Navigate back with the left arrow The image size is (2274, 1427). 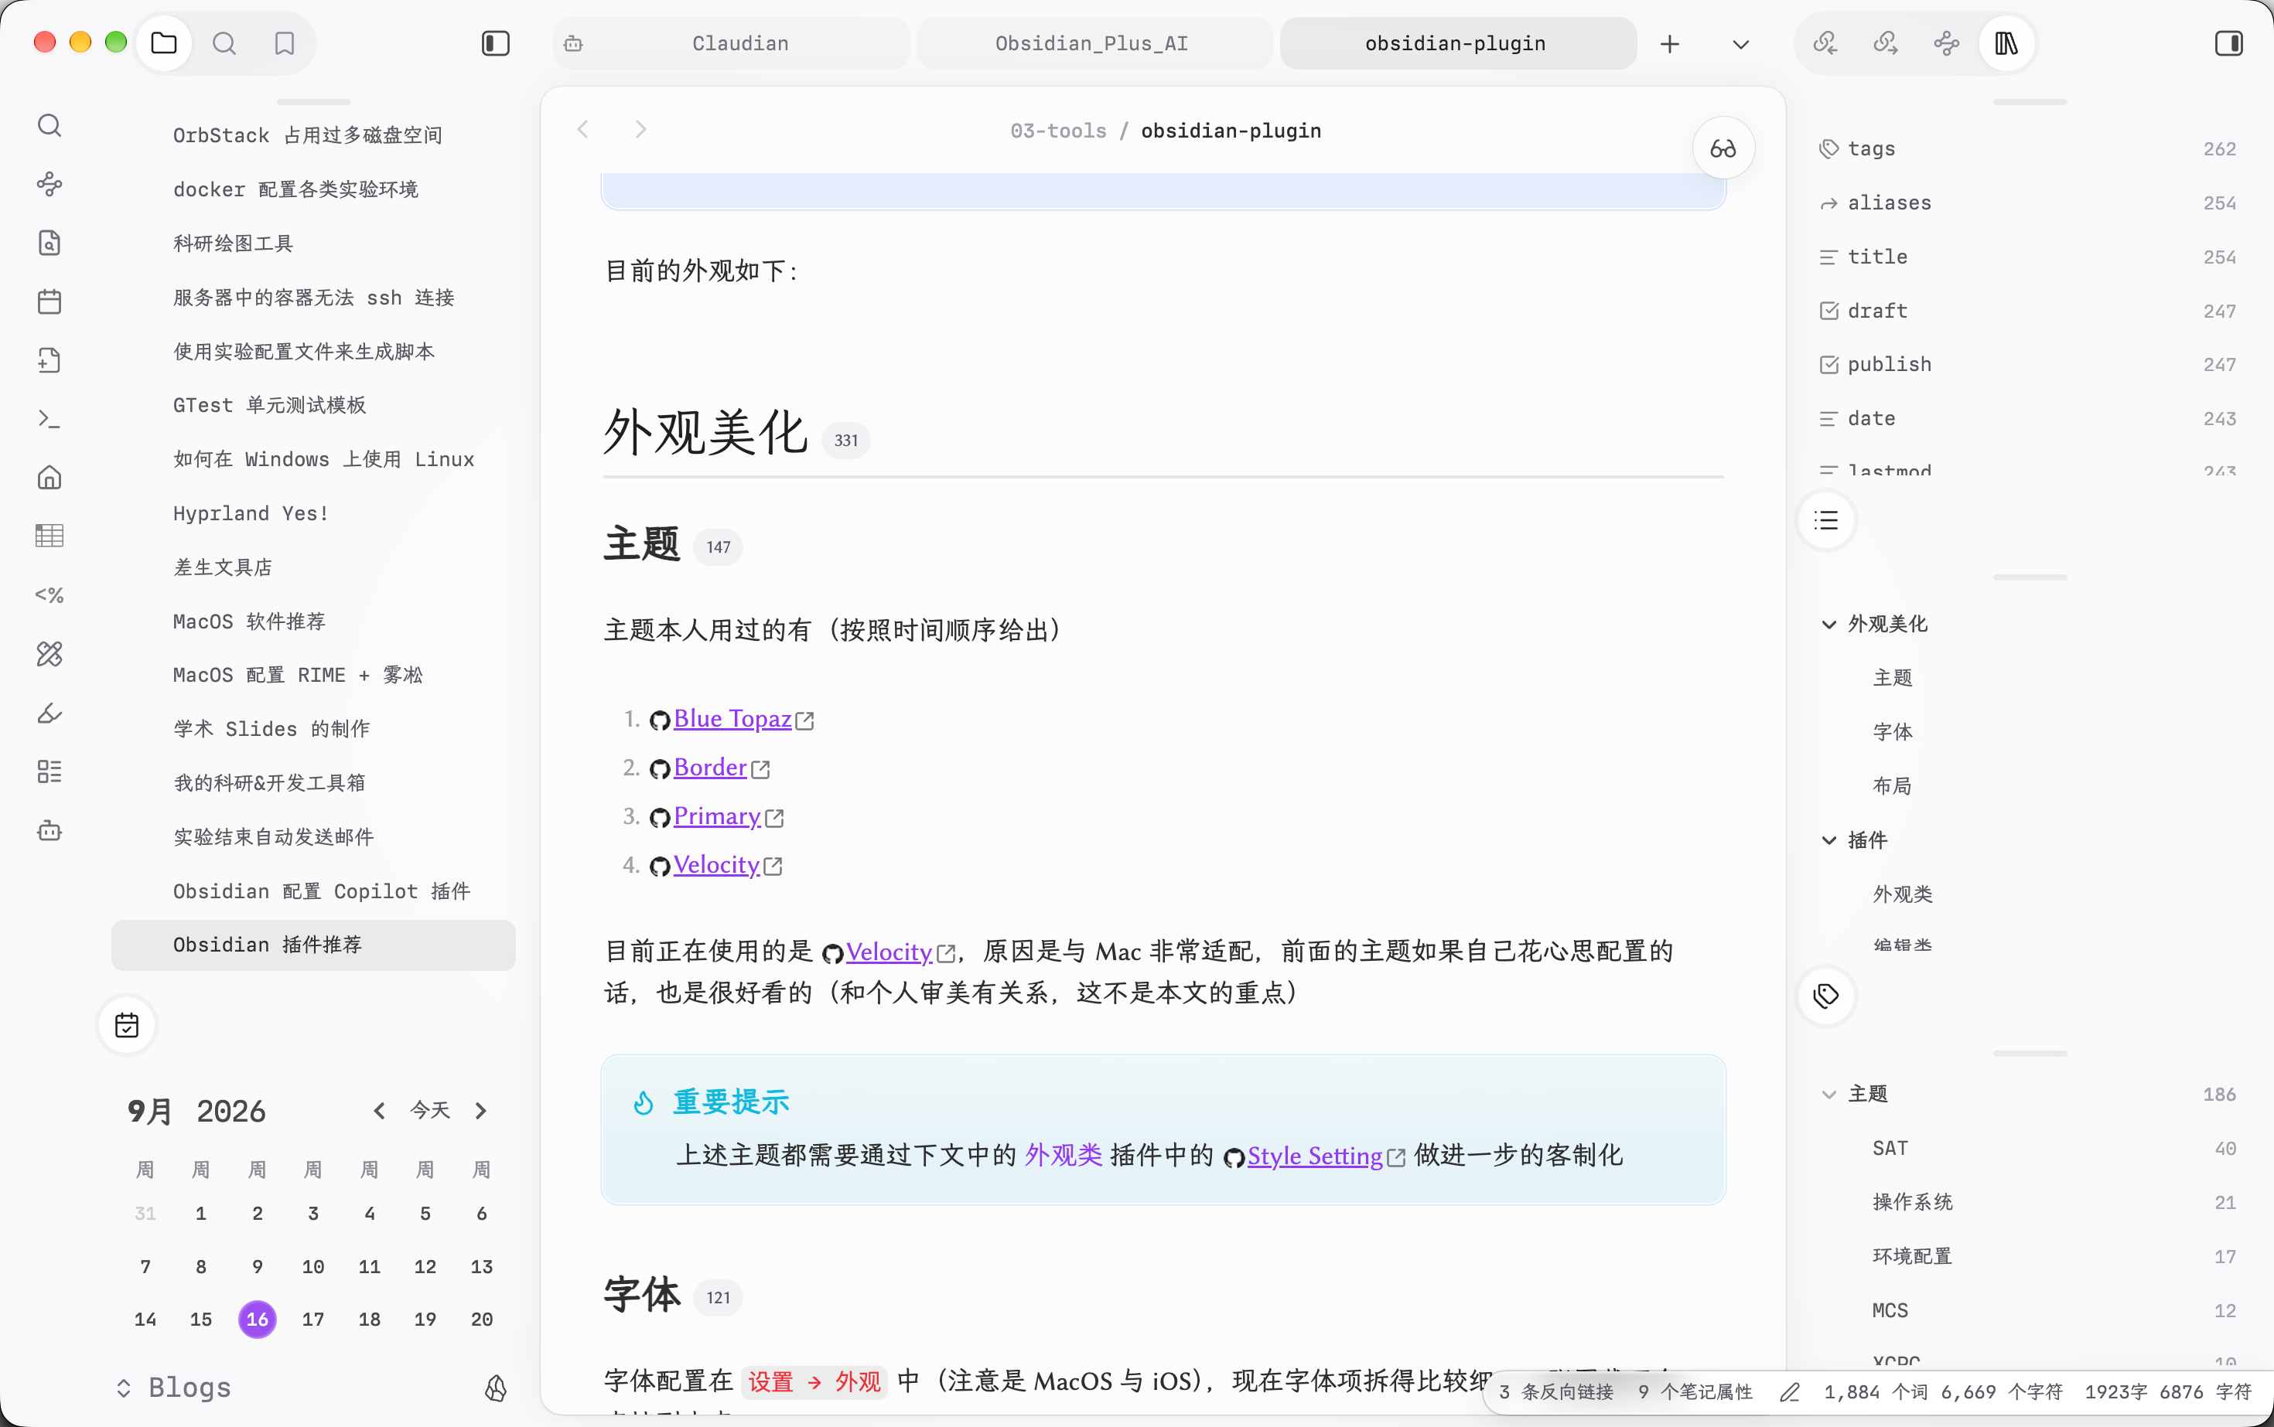coord(582,129)
